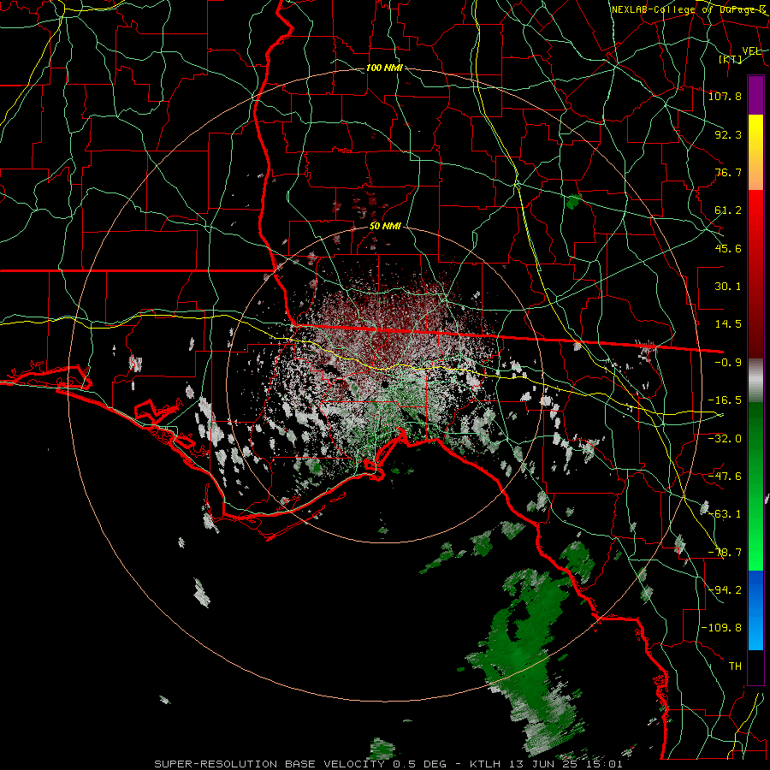Click the TH label on the velocity scale

(x=735, y=666)
